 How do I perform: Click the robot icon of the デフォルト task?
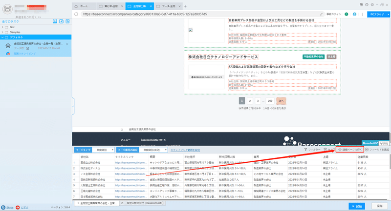(8, 46)
